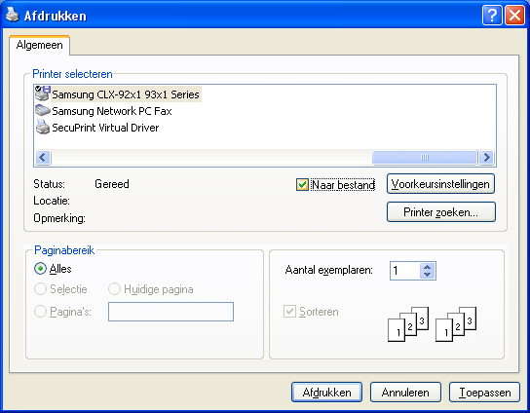
Task: Click the Aantal exemplaren number field
Action: point(405,271)
